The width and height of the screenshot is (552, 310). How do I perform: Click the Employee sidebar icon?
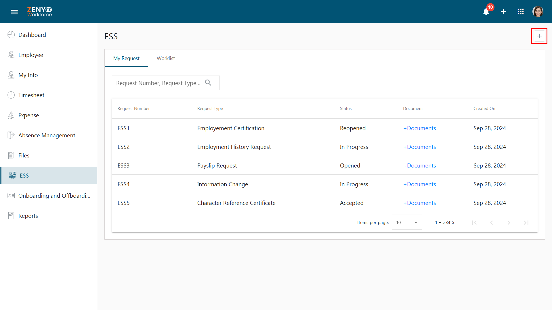11,55
